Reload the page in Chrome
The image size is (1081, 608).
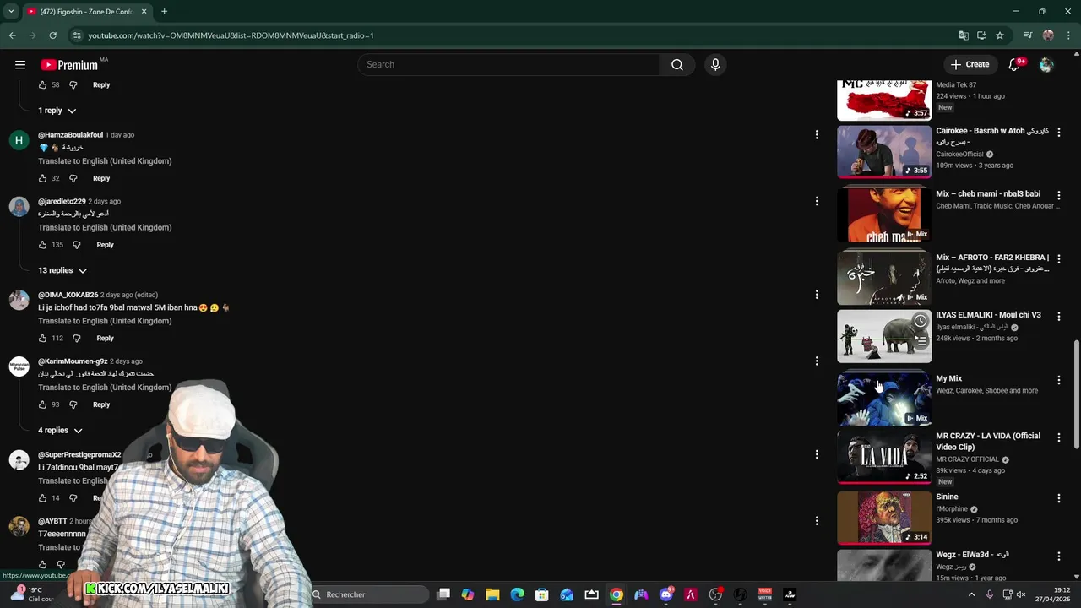tap(52, 35)
